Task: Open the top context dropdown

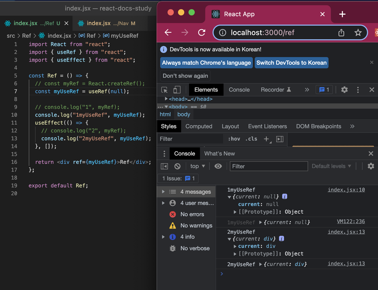Action: pyautogui.click(x=198, y=166)
